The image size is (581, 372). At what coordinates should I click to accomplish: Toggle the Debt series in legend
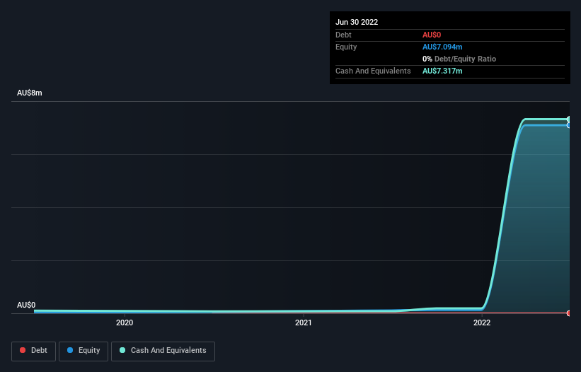pyautogui.click(x=33, y=351)
